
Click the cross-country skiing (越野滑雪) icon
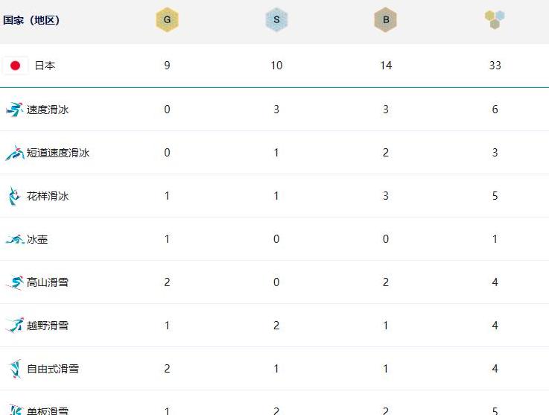coord(14,326)
